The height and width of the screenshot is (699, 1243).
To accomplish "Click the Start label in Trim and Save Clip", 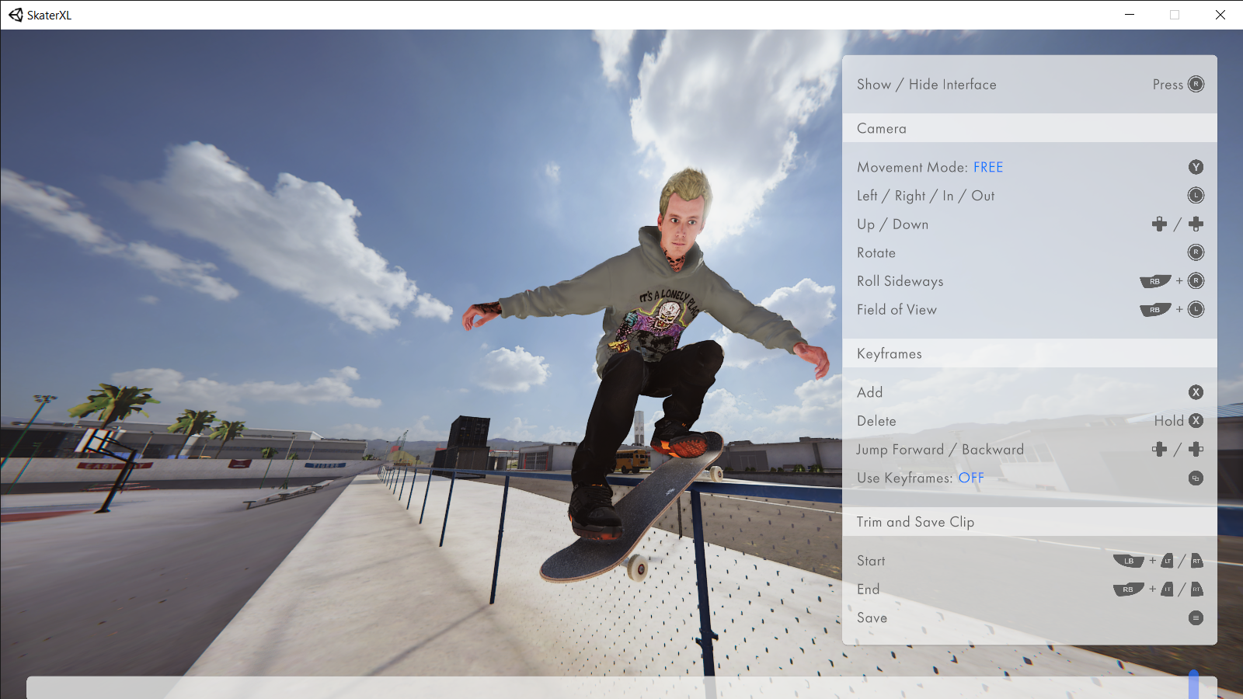I will pyautogui.click(x=871, y=561).
